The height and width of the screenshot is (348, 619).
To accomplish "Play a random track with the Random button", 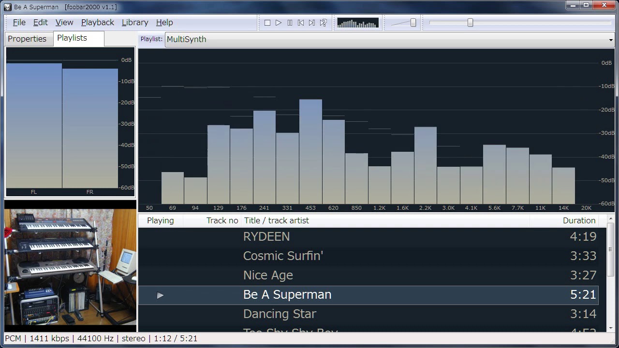I will point(324,23).
